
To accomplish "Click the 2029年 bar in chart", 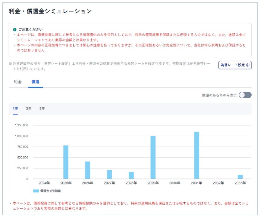I will (153, 157).
